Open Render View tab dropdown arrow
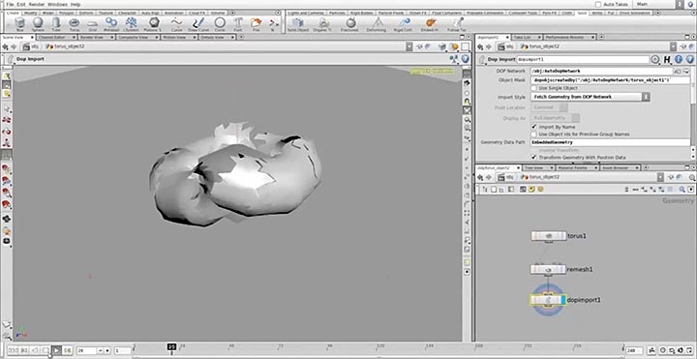The height and width of the screenshot is (359, 697). 112,38
